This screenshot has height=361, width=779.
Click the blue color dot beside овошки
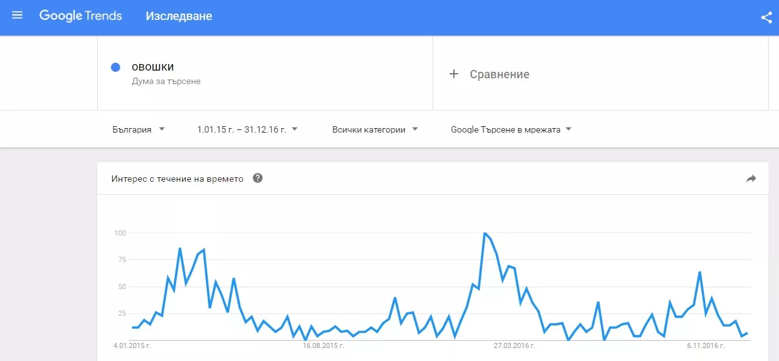(116, 67)
